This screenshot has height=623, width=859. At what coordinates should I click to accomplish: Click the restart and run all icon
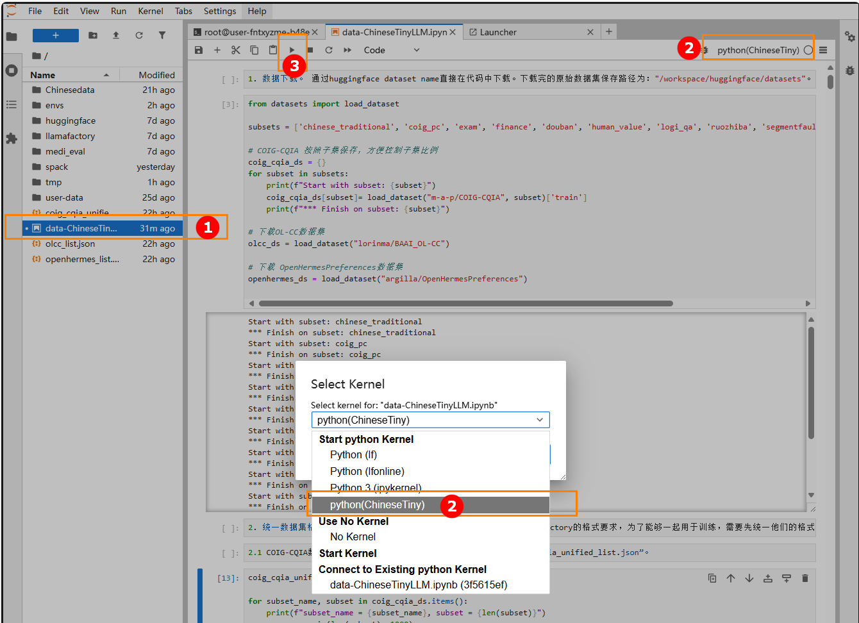click(347, 50)
